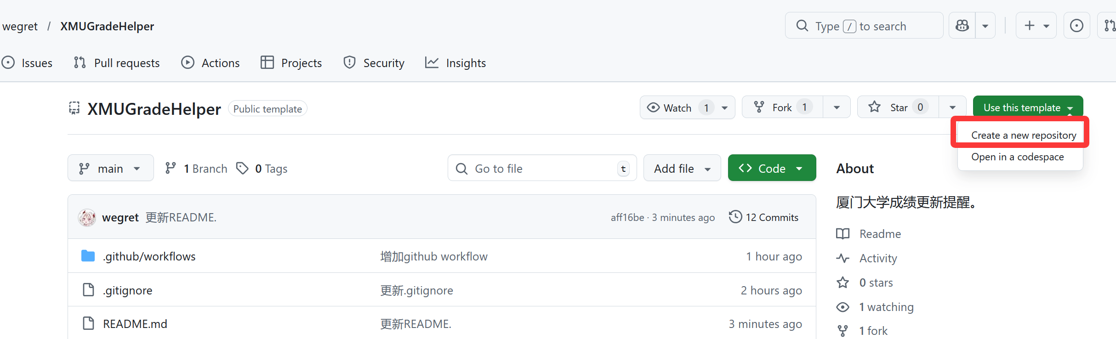Open the Copilot icon in header
Image resolution: width=1116 pixels, height=339 pixels.
(x=962, y=26)
